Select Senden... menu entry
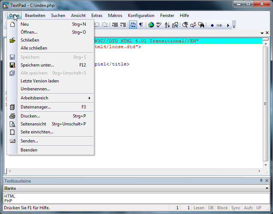The image size is (273, 214). (x=50, y=141)
